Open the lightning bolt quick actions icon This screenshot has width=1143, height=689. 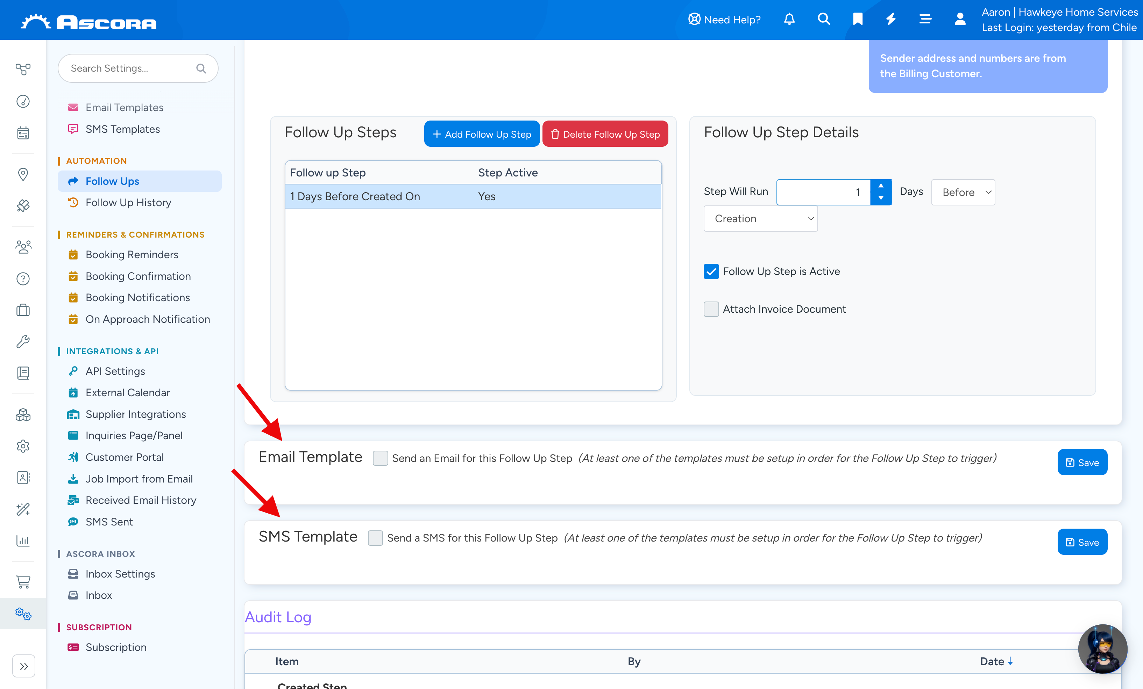890,19
